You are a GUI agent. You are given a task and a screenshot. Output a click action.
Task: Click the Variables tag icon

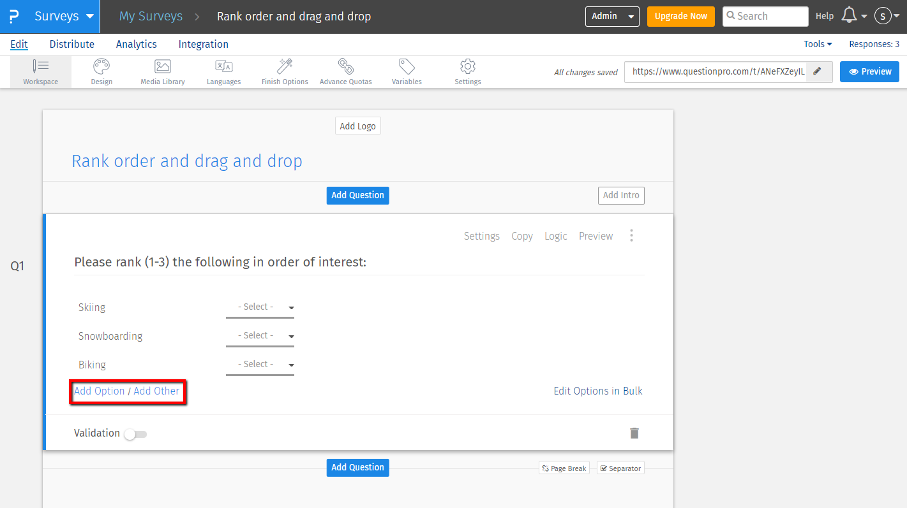[407, 66]
